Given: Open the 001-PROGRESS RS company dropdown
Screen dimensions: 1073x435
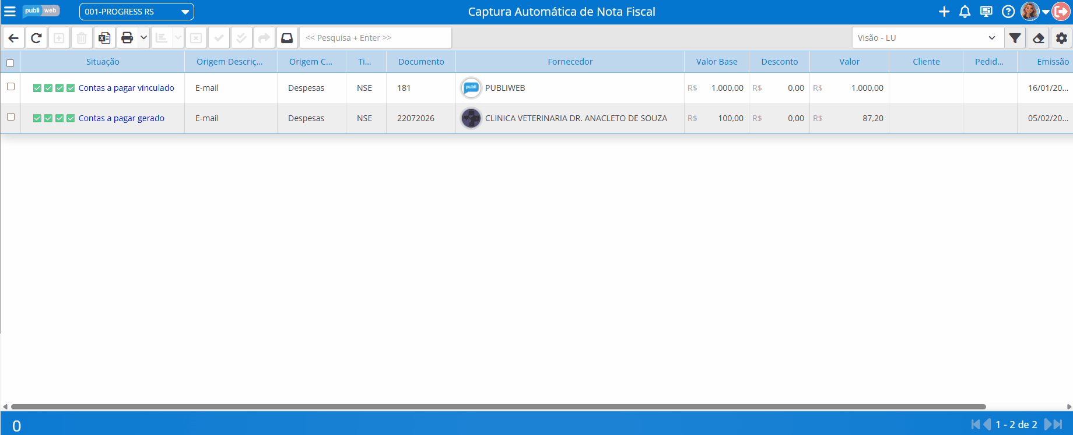Looking at the screenshot, I should pos(136,12).
